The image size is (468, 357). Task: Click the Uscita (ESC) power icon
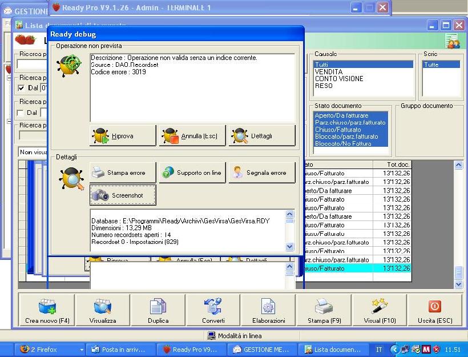click(434, 306)
